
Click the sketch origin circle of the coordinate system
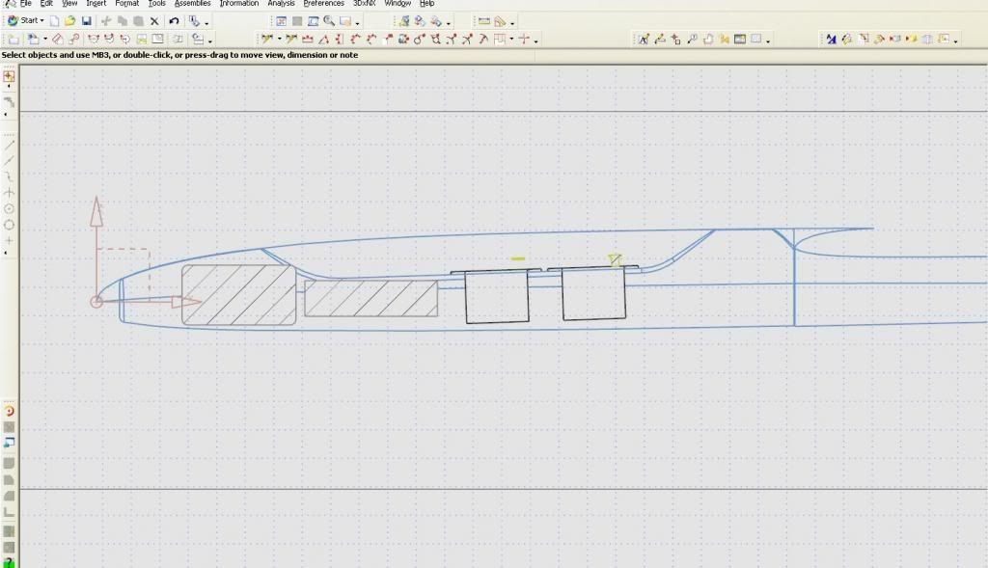point(96,302)
